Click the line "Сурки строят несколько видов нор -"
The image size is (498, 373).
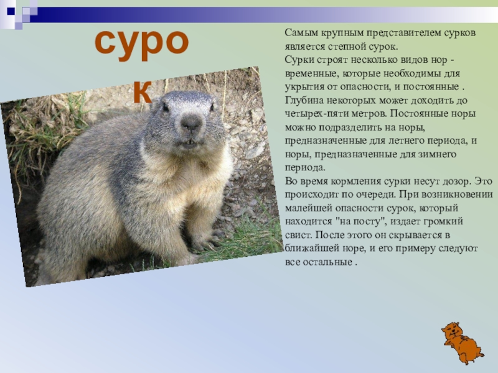tap(370, 60)
